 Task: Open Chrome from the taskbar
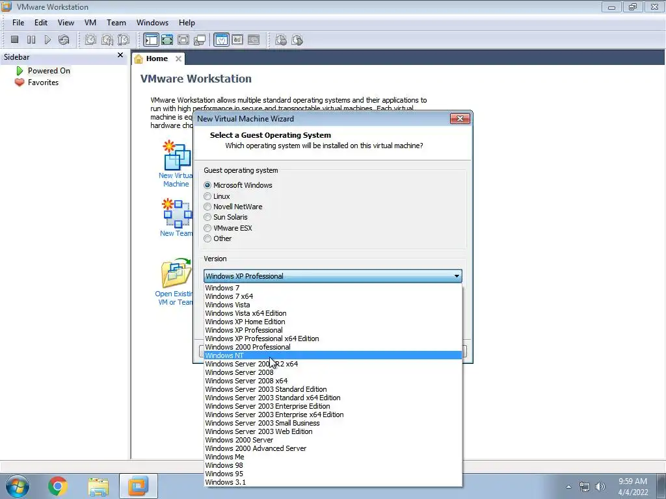(x=58, y=486)
